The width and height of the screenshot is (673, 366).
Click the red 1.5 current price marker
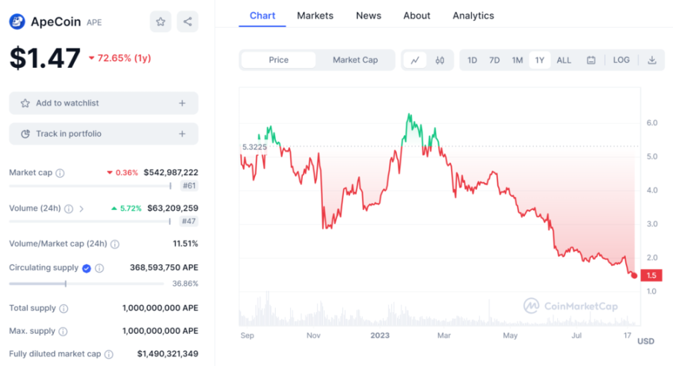coord(651,275)
